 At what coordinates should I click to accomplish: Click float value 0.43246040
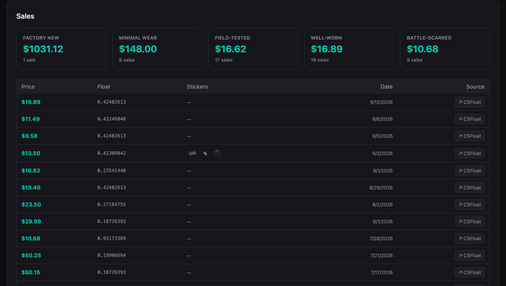[112, 119]
